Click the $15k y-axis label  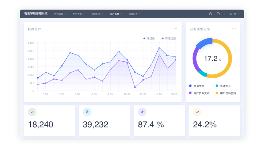31,67
